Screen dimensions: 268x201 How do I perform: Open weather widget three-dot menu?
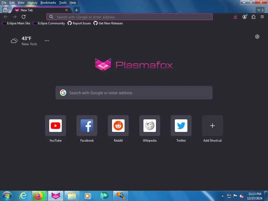[x=47, y=41]
